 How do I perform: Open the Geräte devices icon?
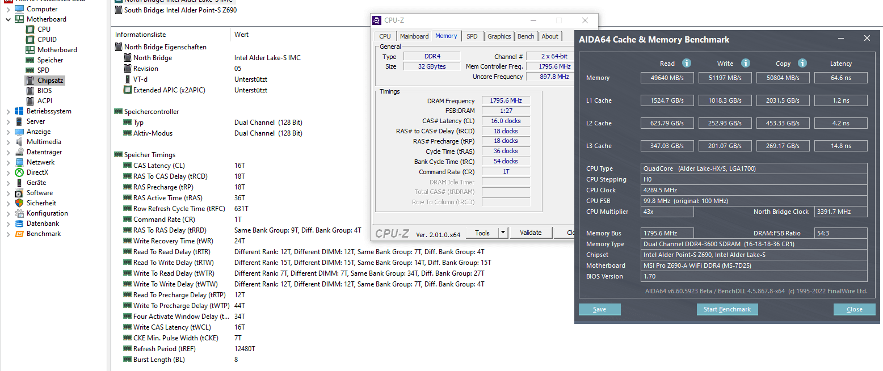pos(19,183)
